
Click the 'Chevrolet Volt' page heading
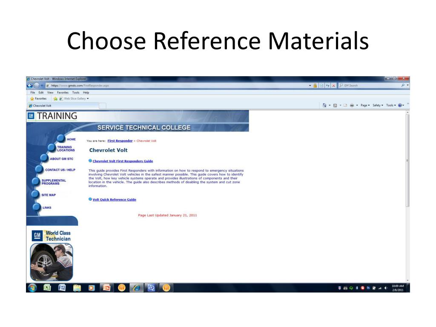pyautogui.click(x=109, y=150)
